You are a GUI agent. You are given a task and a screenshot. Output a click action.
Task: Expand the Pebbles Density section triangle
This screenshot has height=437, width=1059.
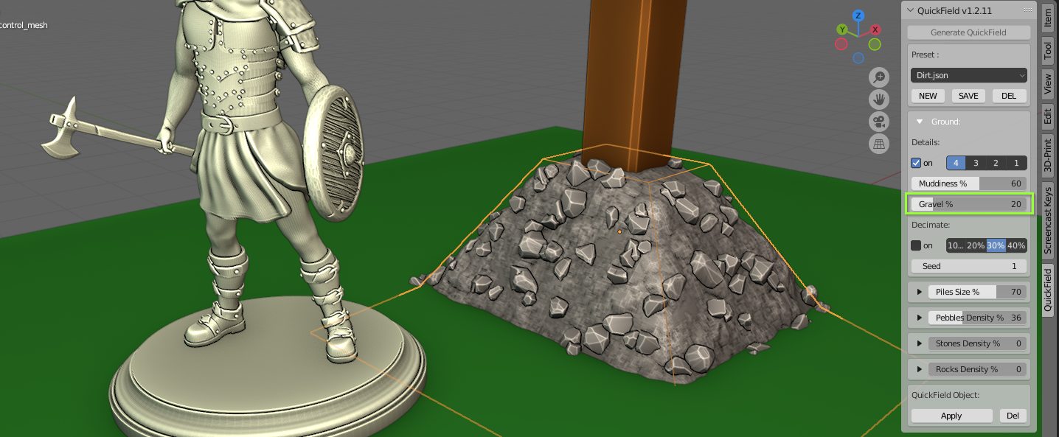coord(920,318)
